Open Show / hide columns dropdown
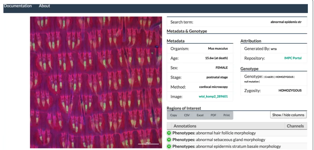 pos(288,115)
